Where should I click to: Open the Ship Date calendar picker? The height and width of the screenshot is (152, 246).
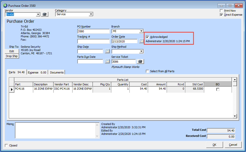[x=107, y=51]
